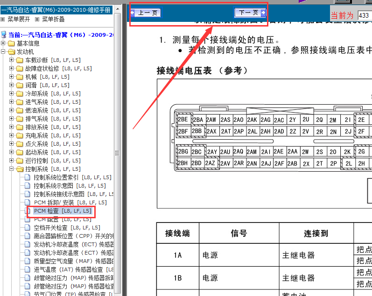Click the 排放系统 folder icon
Screen dimensions: 372x296
pyautogui.click(x=20, y=128)
